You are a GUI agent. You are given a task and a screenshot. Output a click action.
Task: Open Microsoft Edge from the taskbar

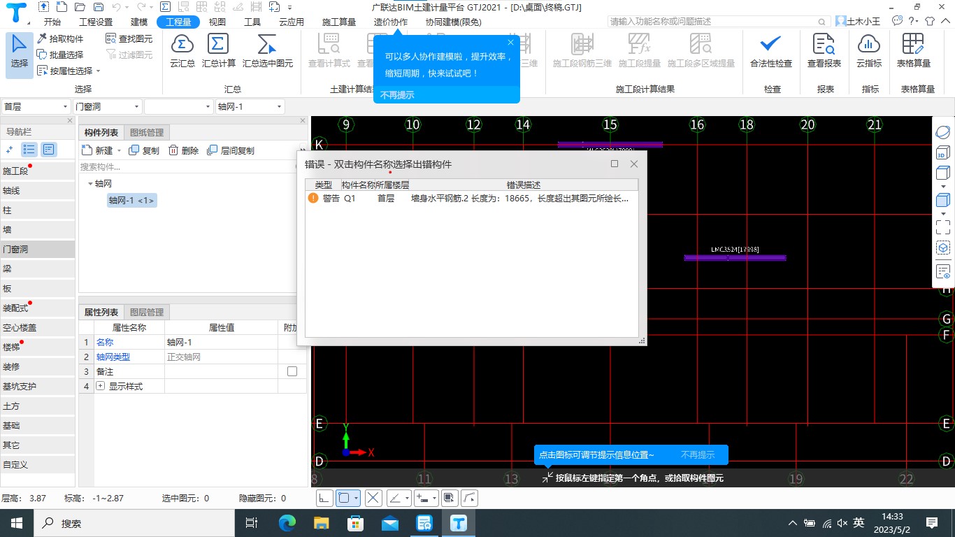[287, 523]
